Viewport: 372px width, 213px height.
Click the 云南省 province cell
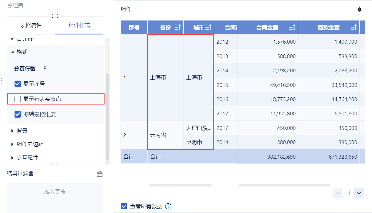(165, 135)
